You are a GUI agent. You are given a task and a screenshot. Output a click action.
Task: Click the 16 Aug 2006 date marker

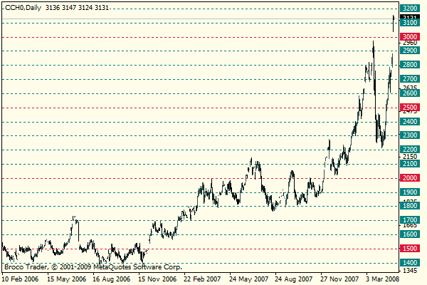(x=112, y=279)
